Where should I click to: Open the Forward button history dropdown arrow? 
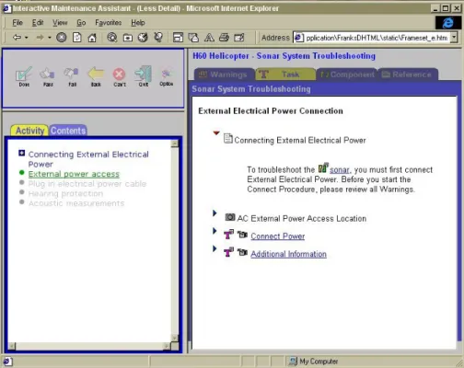50,38
